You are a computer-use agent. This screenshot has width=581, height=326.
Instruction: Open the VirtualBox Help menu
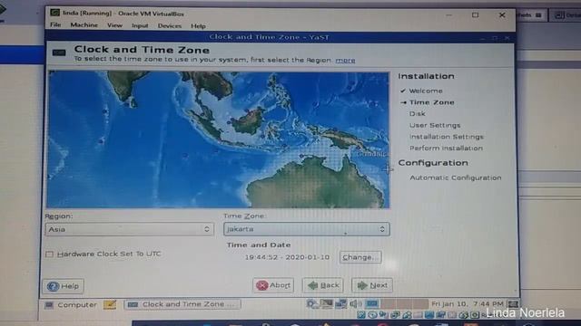tap(198, 26)
